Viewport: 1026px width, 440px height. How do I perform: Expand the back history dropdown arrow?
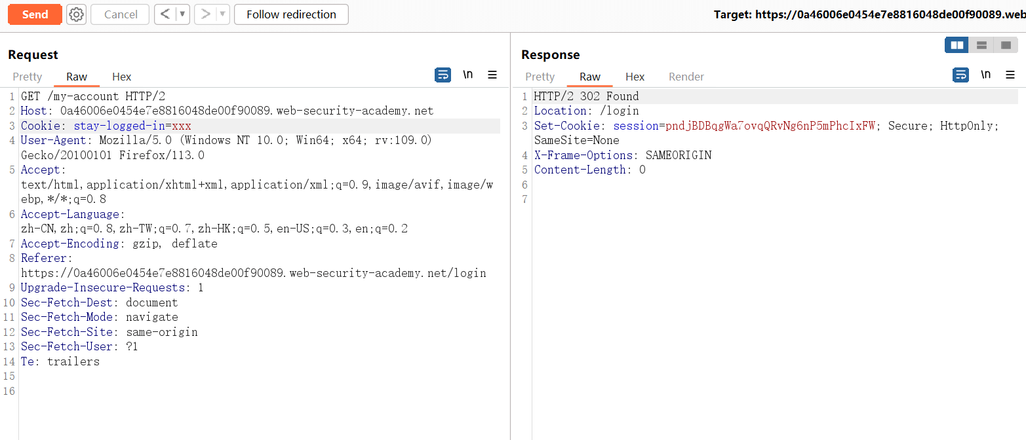point(182,14)
